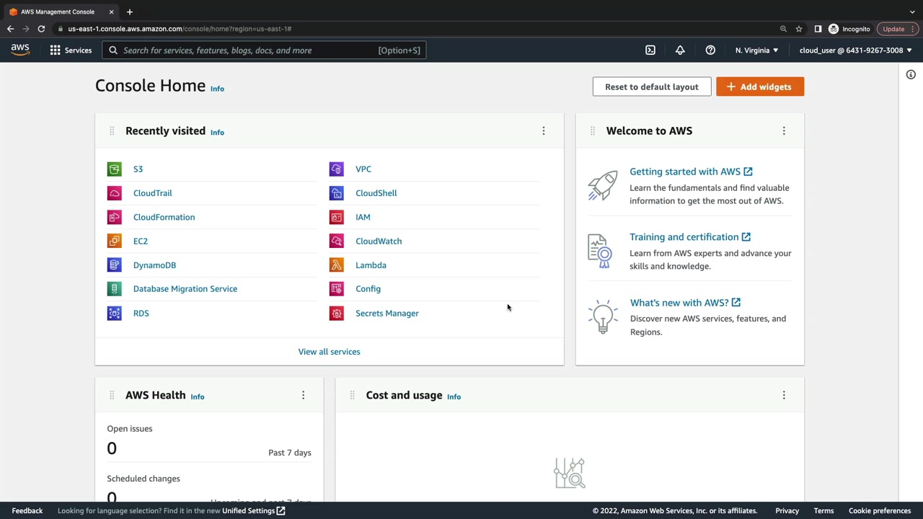923x519 pixels.
Task: Open the Cost and usage widget options menu
Action: coord(784,395)
